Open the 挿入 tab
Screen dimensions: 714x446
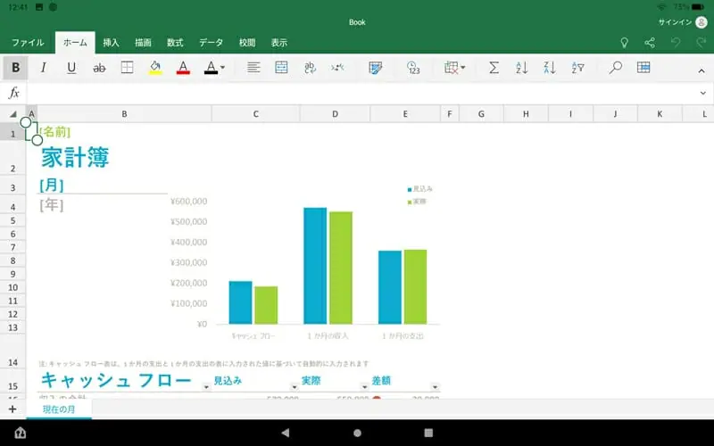pyautogui.click(x=111, y=42)
